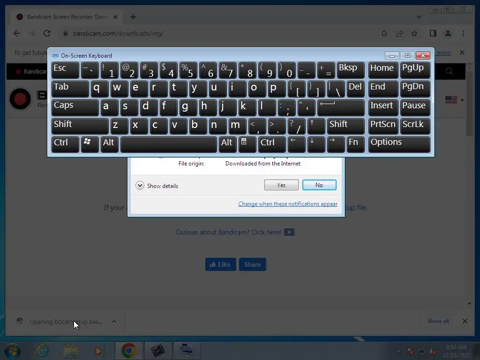Open Chrome profile icon
Image resolution: width=480 pixels, height=360 pixels.
[448, 33]
